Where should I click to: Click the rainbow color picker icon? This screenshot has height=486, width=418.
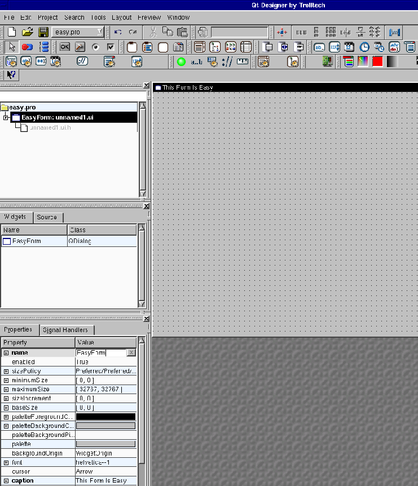[x=363, y=61]
